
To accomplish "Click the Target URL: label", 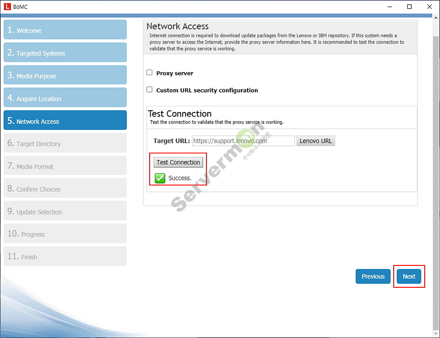I will tap(171, 141).
